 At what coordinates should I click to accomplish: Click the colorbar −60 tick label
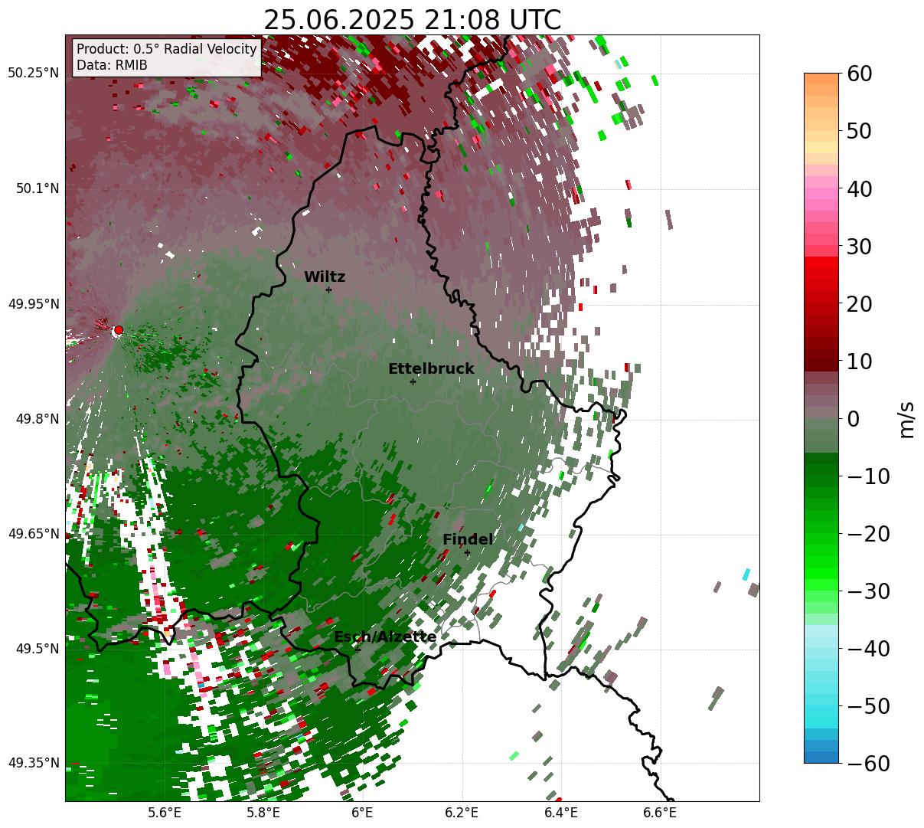click(867, 764)
